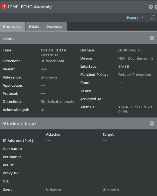Click the Hostname row label
The width and height of the screenshot is (157, 196).
coord(12,149)
